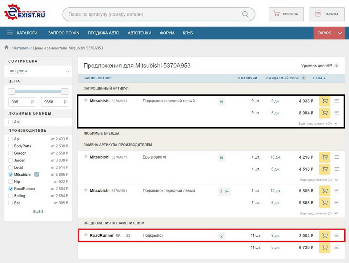Viewport: 349px width, 263px height.
Task: Open the Гараж dropdown
Action: 329,33
